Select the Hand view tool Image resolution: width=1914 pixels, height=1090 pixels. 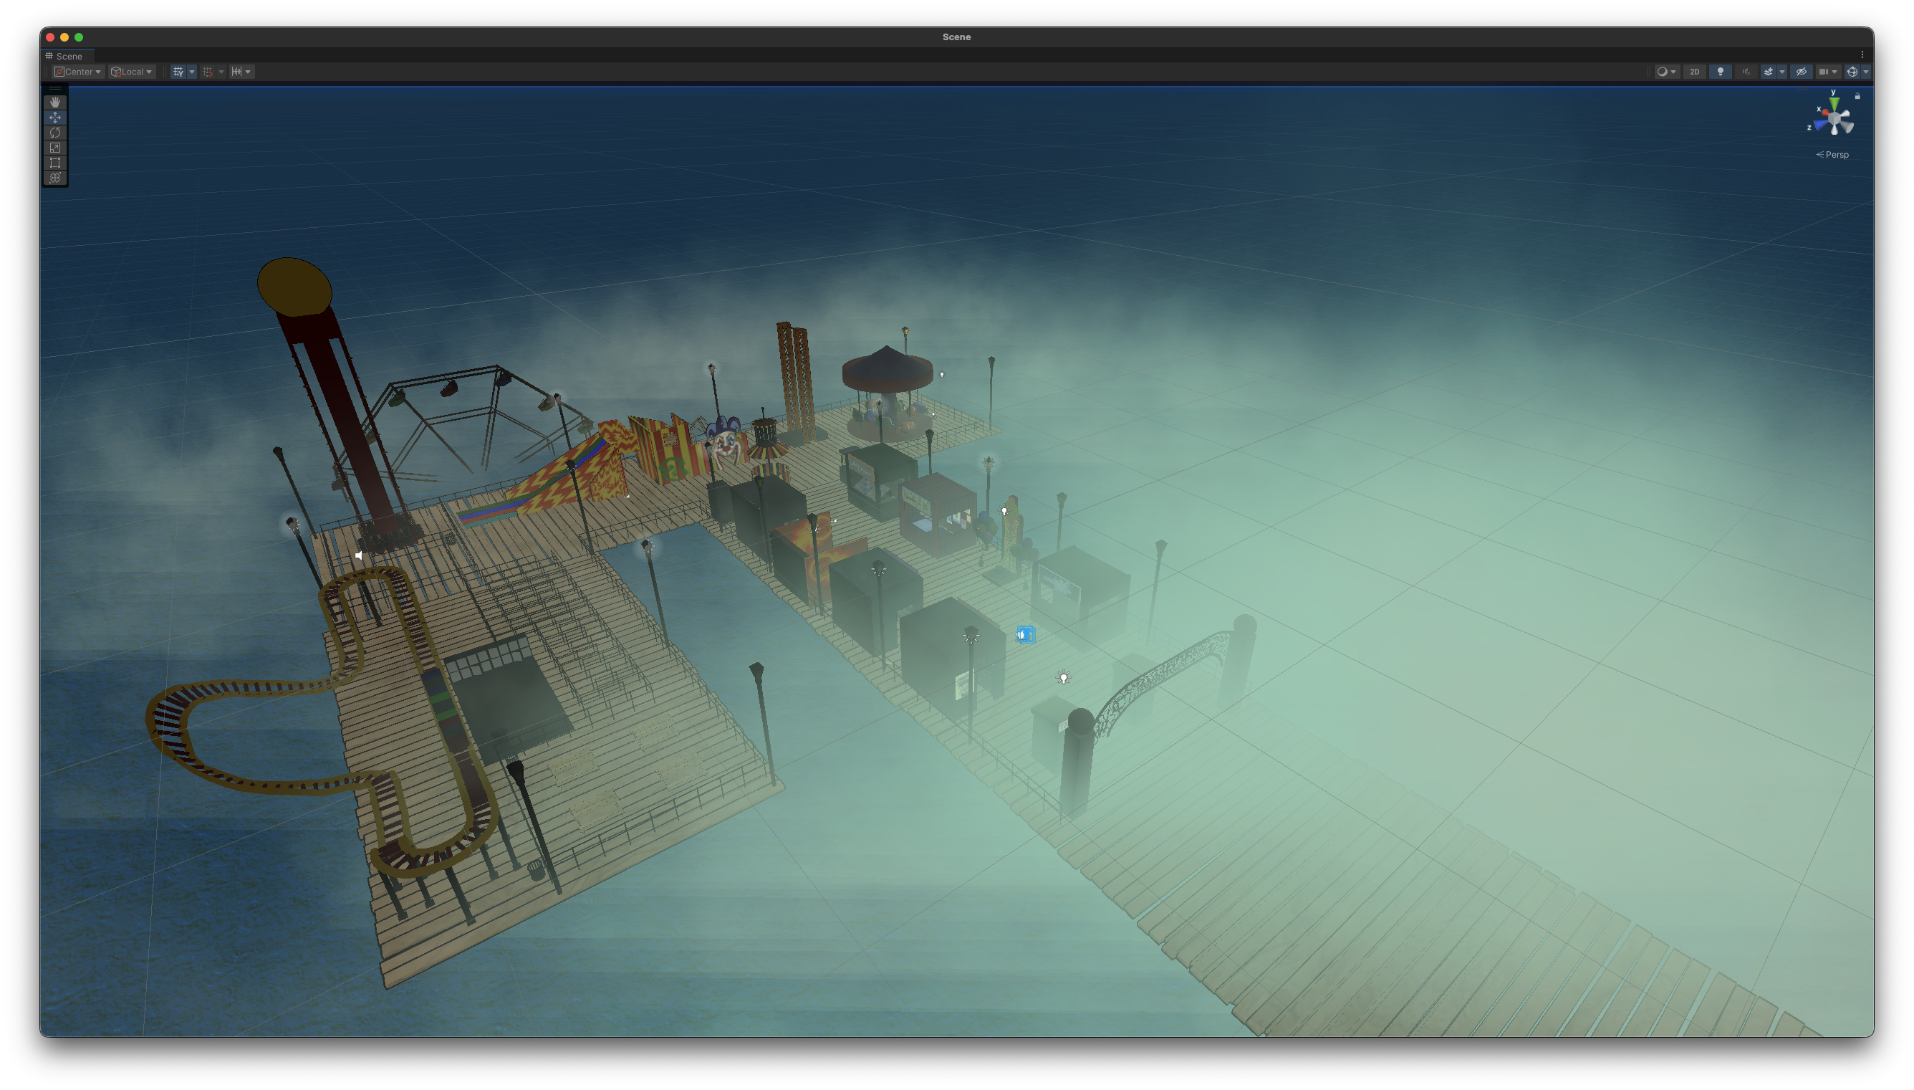click(x=55, y=102)
